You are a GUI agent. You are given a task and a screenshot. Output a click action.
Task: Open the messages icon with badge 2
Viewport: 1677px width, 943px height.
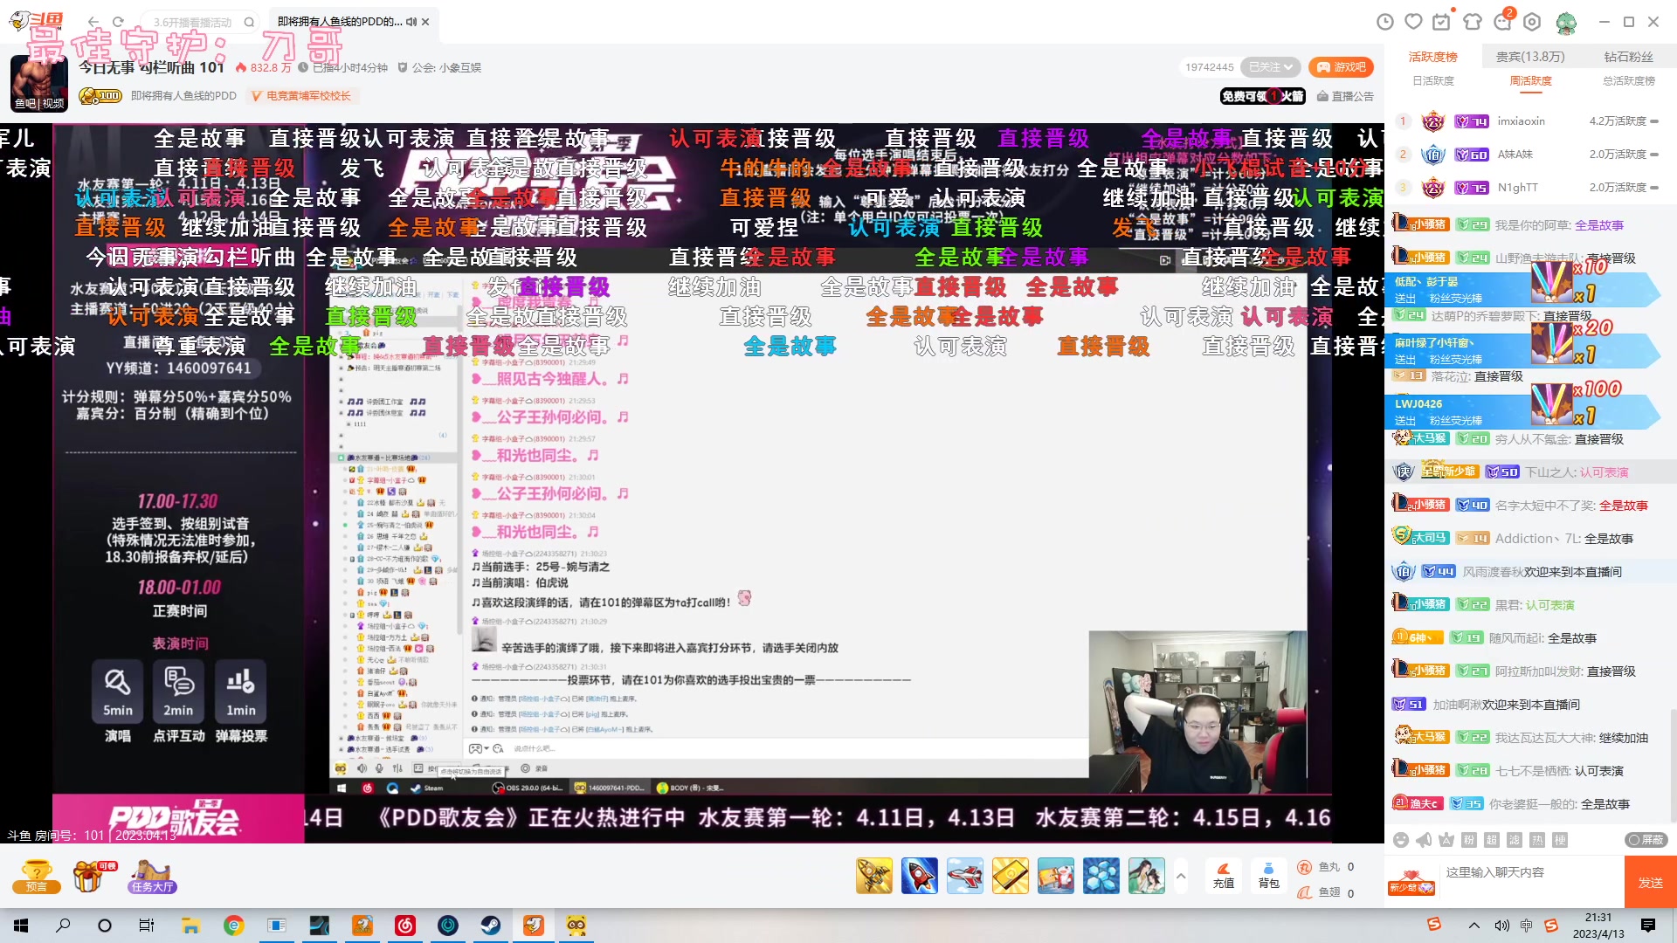[1503, 22]
